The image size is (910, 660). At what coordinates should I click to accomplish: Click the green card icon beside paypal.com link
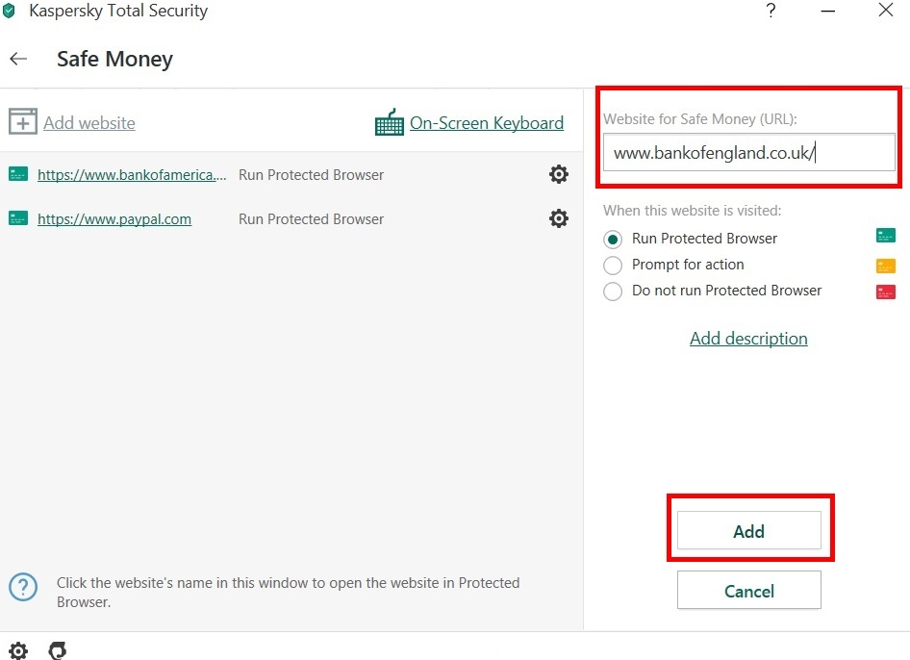(x=18, y=218)
